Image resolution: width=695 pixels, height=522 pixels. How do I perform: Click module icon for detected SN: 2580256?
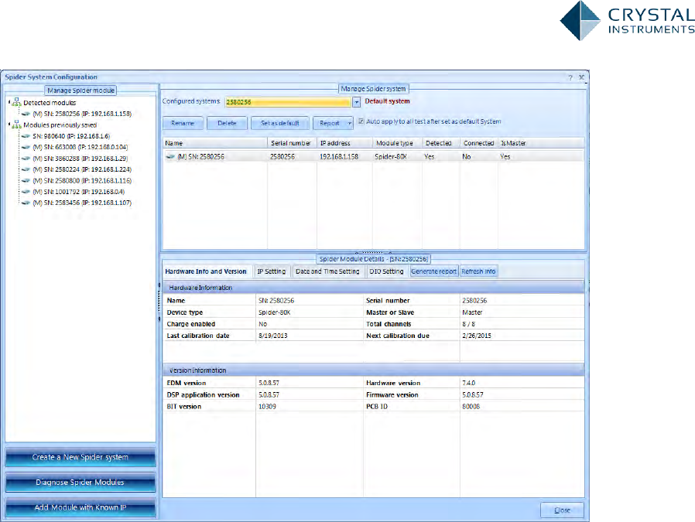(25, 114)
